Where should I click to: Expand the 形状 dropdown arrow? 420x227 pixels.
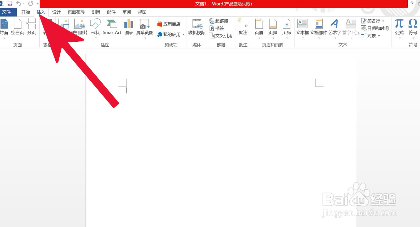click(x=96, y=38)
